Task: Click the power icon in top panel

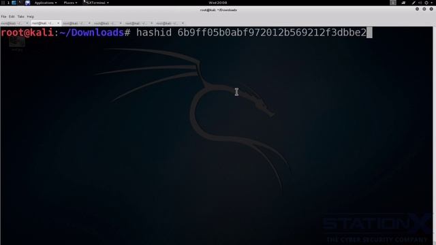Action: [426, 3]
